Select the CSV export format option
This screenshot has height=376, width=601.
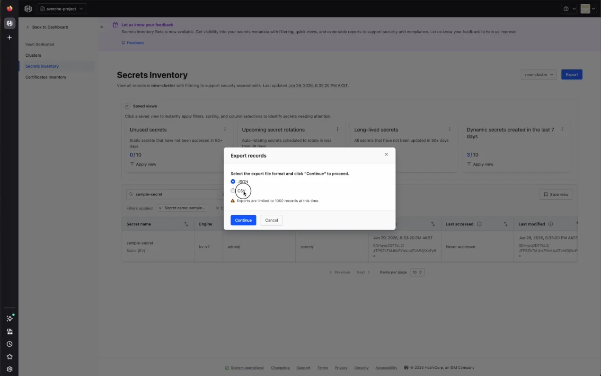[233, 190]
